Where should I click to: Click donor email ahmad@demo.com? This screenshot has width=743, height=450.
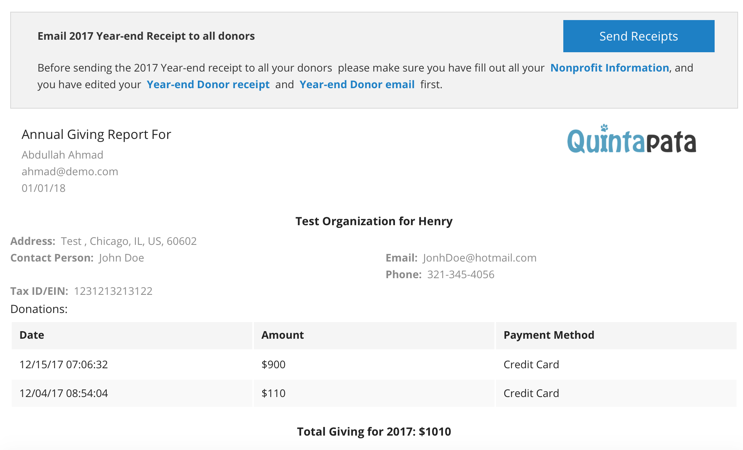pyautogui.click(x=70, y=171)
